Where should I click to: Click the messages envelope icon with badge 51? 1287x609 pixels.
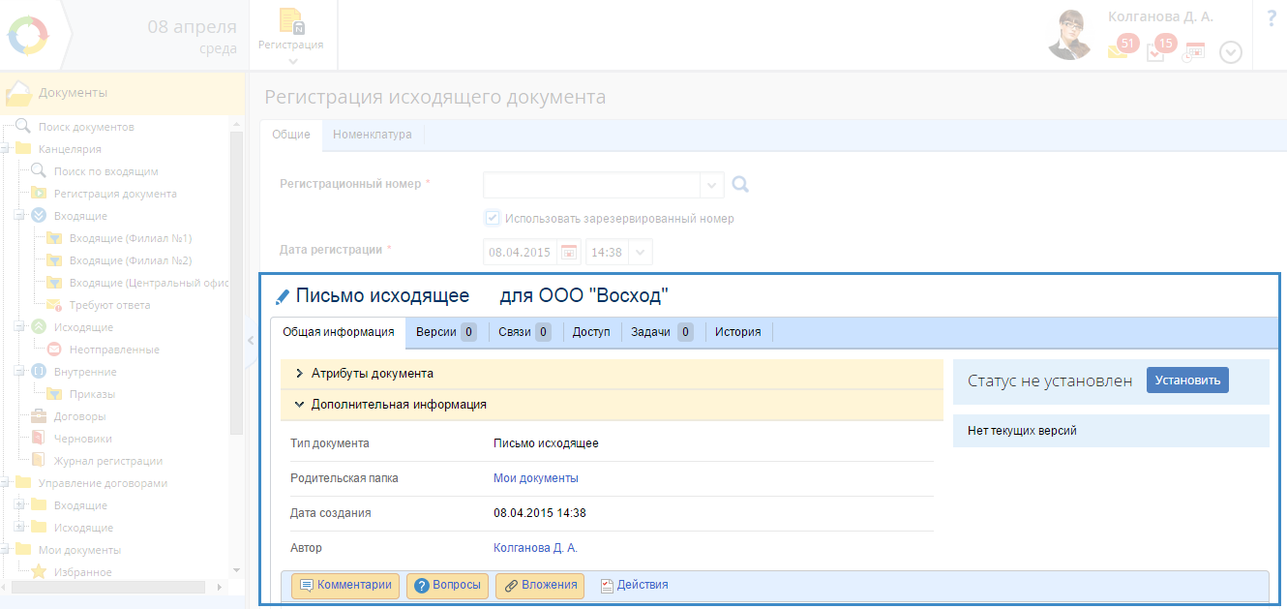[x=1120, y=49]
